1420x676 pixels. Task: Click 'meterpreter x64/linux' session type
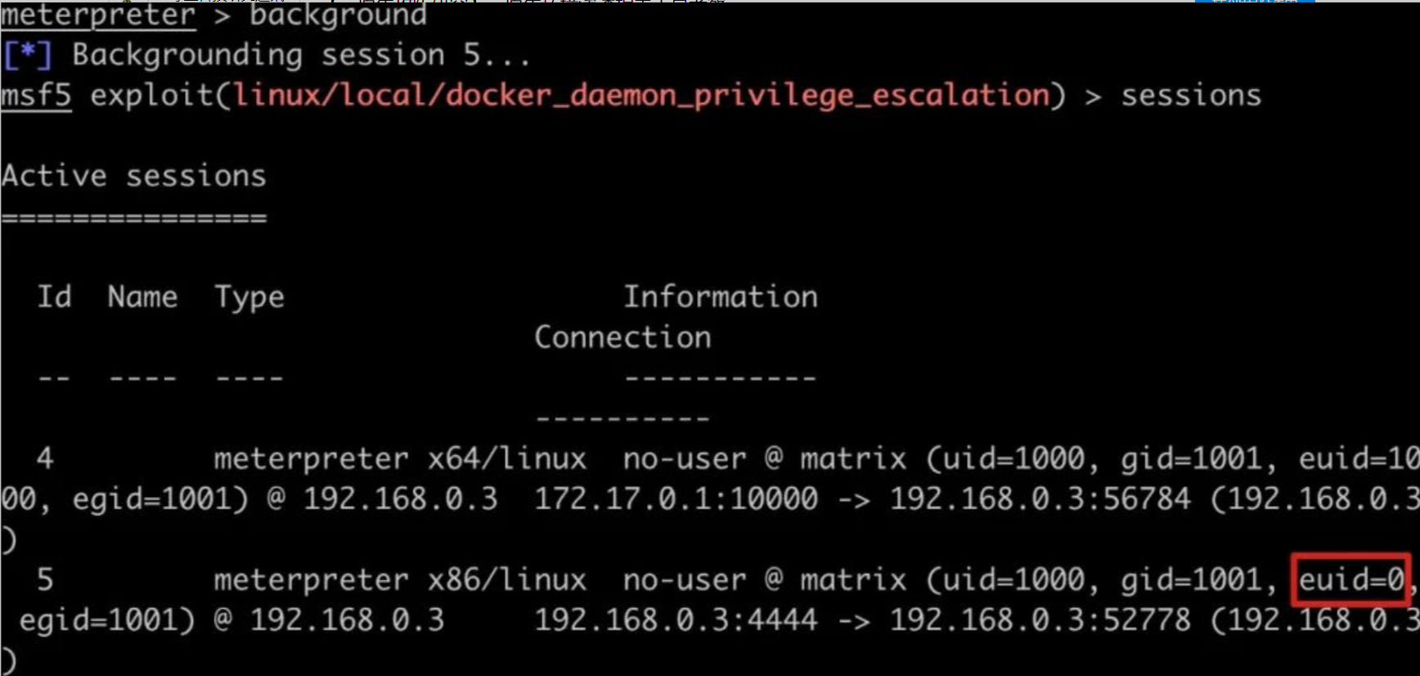tap(400, 459)
